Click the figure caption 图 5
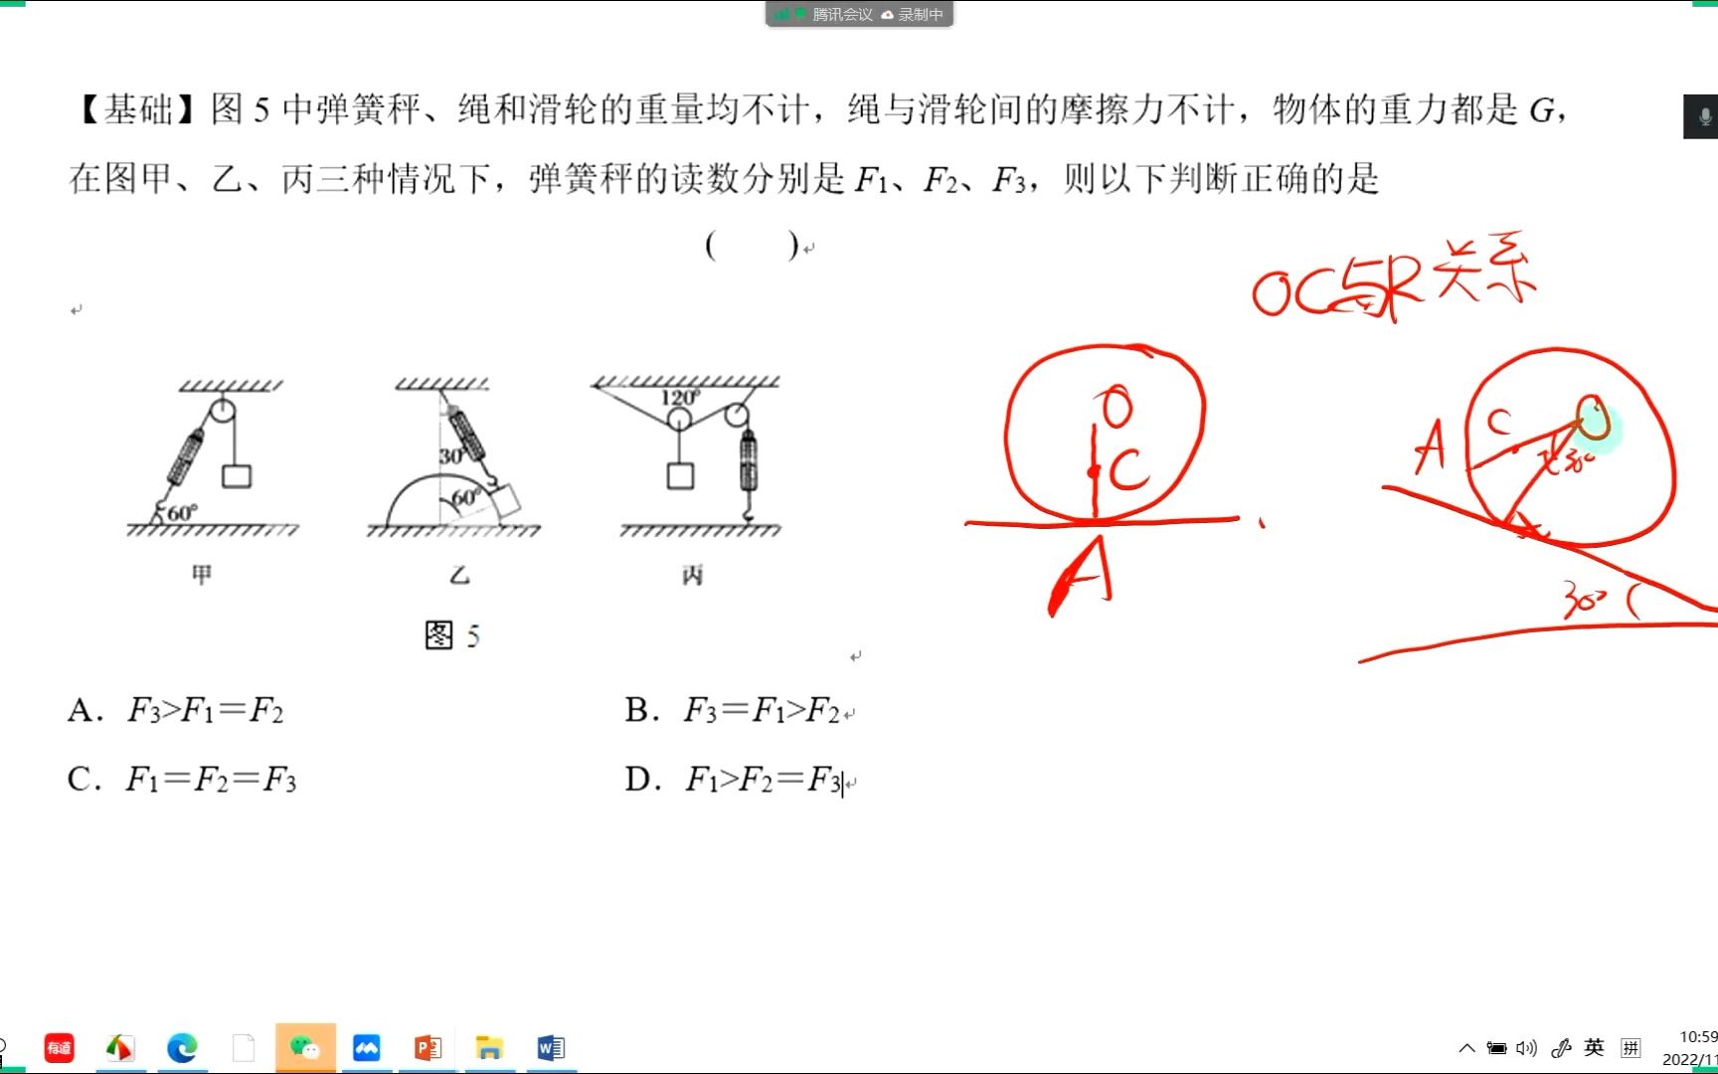Viewport: 1718px width, 1074px height. 452,634
